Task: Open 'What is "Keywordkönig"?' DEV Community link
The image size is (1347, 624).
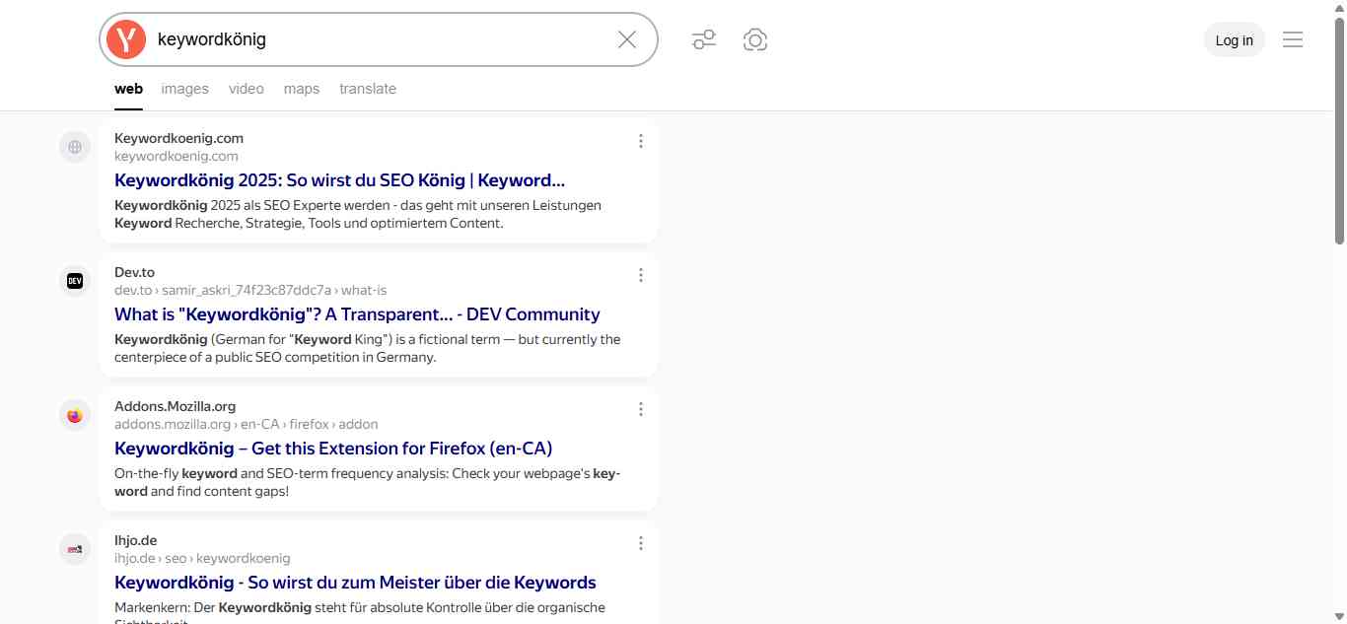Action: pos(357,314)
